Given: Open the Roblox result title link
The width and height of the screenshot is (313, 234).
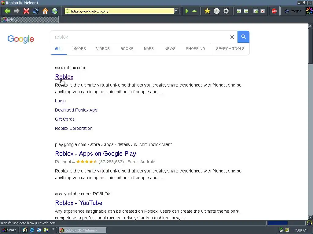Looking at the screenshot, I should (64, 76).
